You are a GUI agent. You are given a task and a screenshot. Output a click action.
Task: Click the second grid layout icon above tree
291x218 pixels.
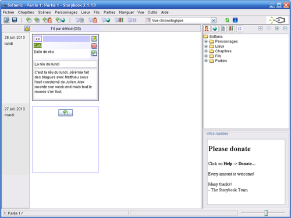click(269, 28)
